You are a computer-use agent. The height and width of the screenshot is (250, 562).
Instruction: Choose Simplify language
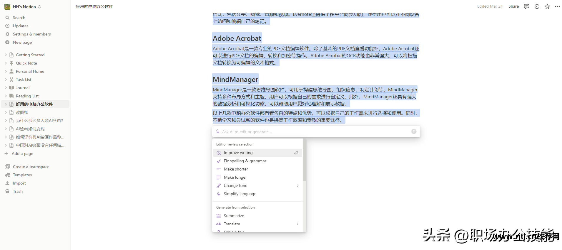click(x=257, y=194)
